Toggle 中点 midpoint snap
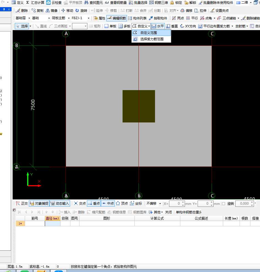Screen dimensions: 260x272 click(108, 204)
